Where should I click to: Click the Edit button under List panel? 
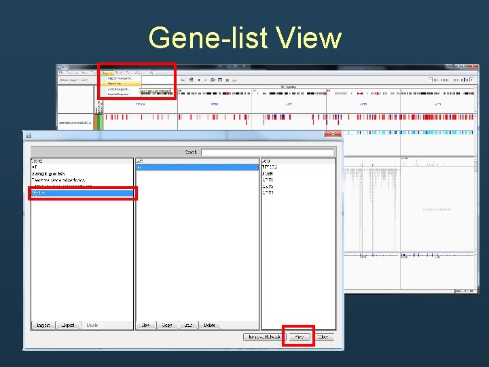pyautogui.click(x=188, y=325)
